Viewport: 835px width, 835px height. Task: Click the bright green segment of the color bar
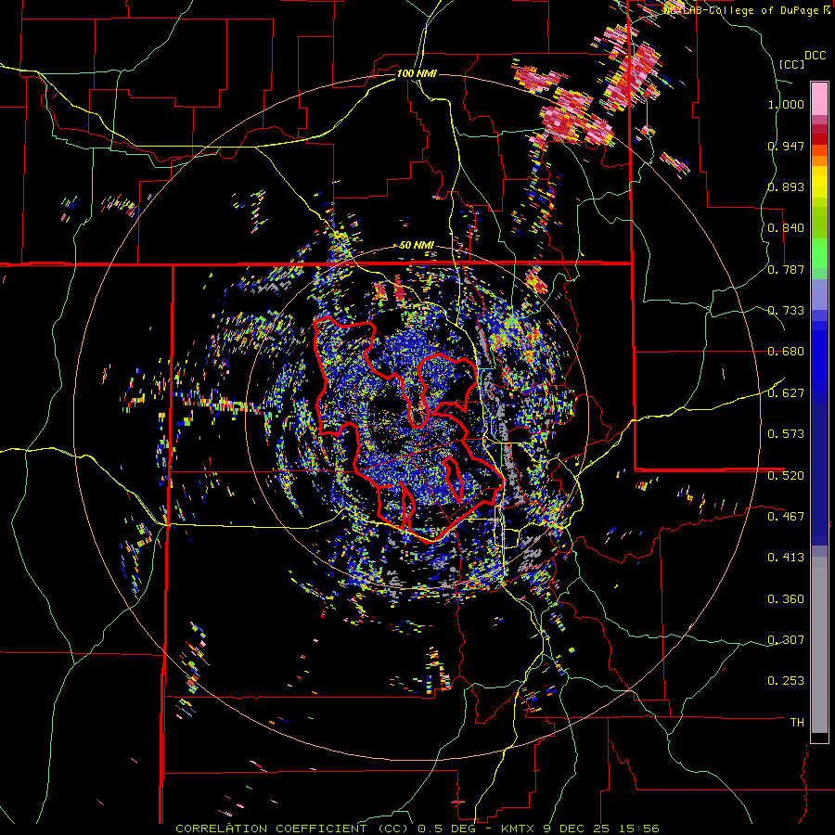[x=819, y=253]
